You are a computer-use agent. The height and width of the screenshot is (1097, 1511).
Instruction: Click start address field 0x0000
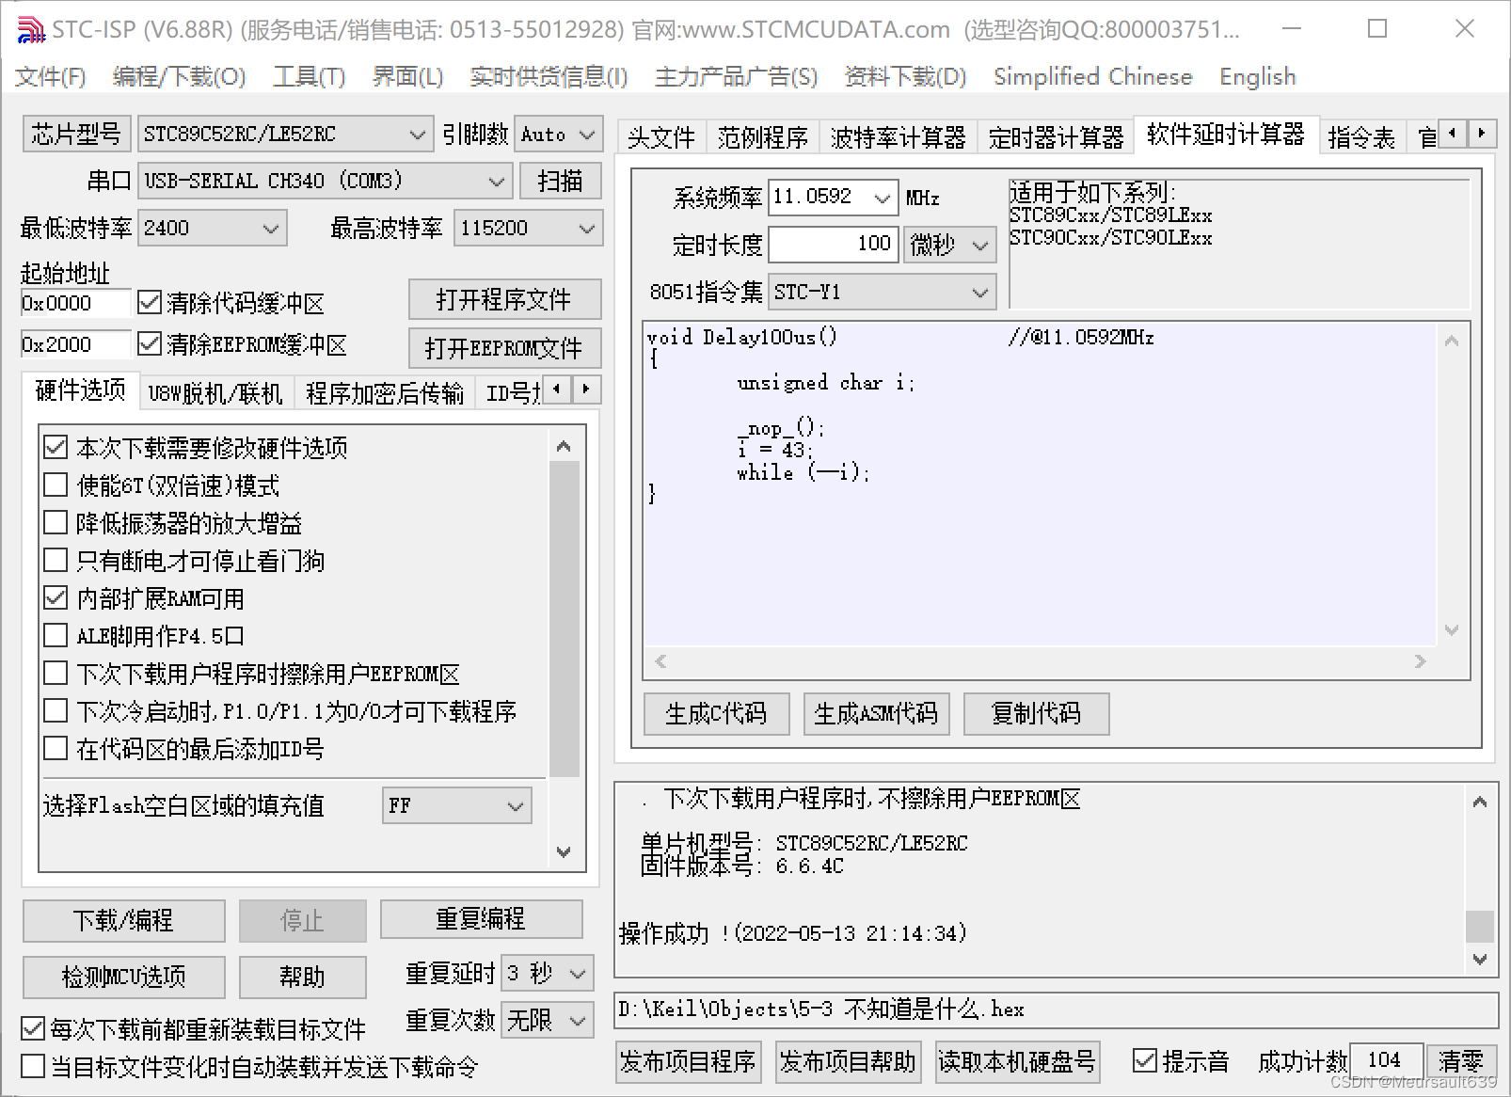(x=75, y=303)
